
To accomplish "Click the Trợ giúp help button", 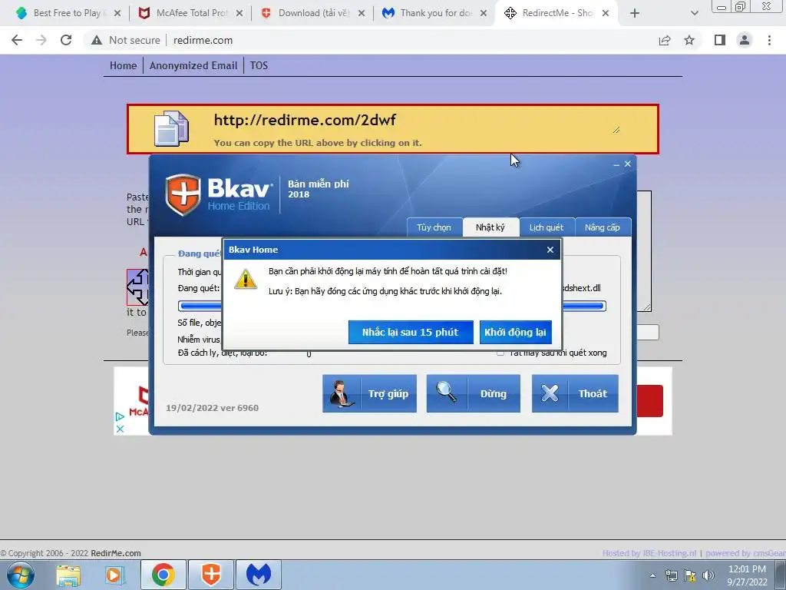I will point(369,393).
